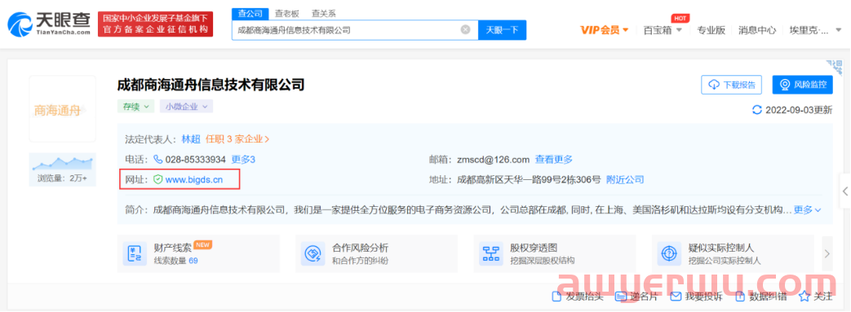Click 递名片 at the bottom
This screenshot has height=312, width=851.
point(636,297)
